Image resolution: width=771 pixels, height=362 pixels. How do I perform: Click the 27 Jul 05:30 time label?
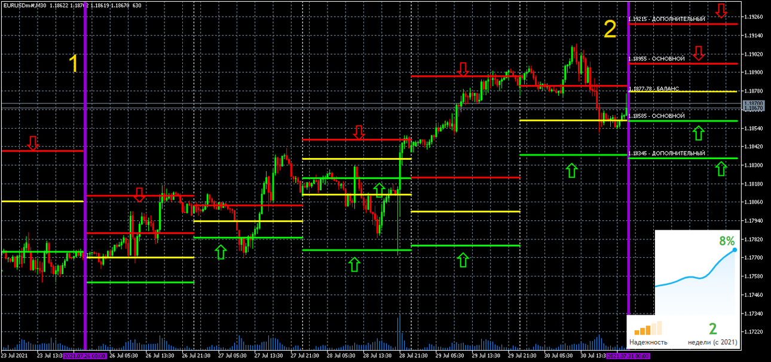[x=232, y=357]
